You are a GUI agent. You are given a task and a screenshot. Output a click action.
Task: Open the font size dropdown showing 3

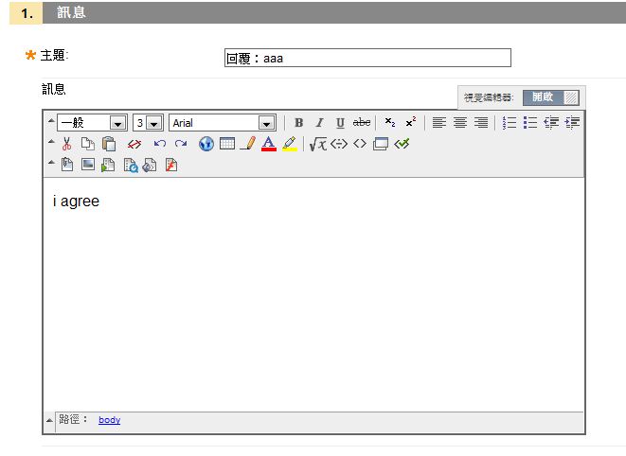(147, 123)
